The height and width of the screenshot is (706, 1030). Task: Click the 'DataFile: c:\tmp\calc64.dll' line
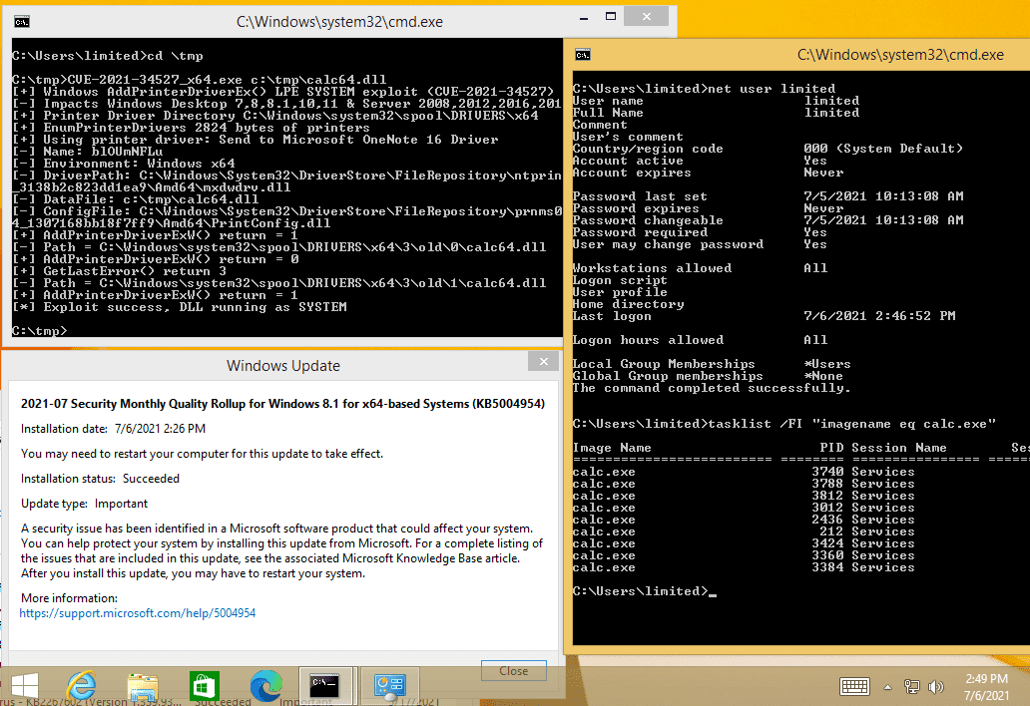click(x=136, y=199)
